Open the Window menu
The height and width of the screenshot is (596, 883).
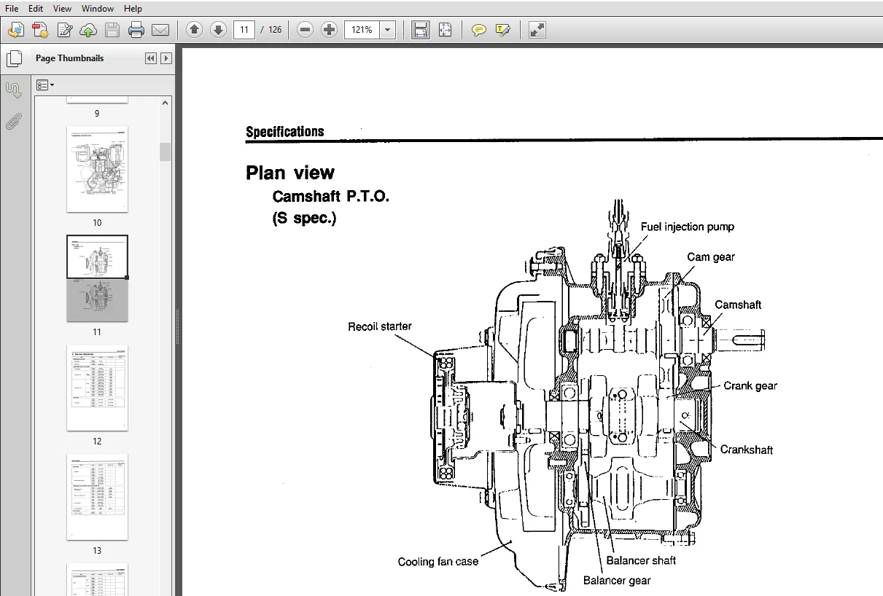pos(98,9)
